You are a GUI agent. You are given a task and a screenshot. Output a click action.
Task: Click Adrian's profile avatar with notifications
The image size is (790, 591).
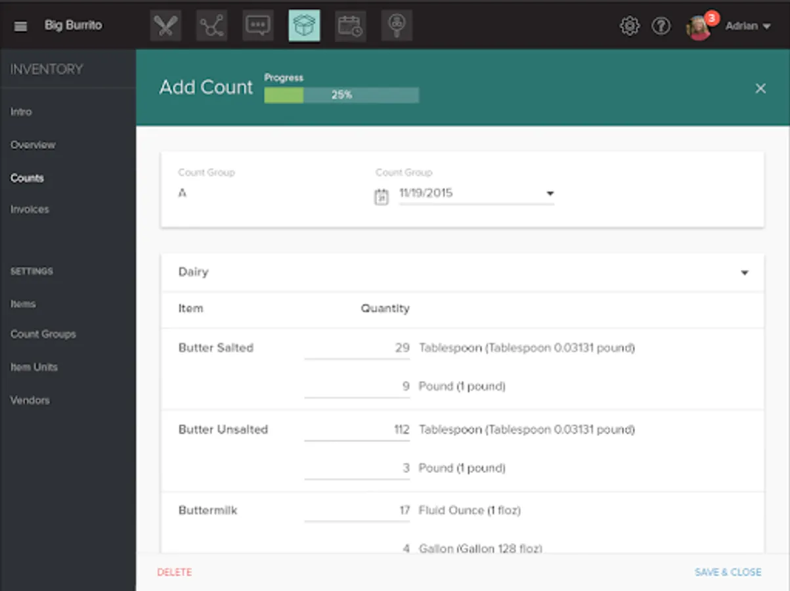click(699, 28)
